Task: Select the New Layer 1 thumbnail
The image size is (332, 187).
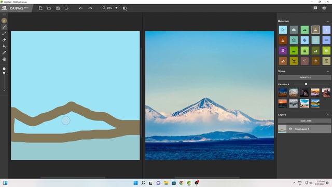Action: pyautogui.click(x=282, y=129)
